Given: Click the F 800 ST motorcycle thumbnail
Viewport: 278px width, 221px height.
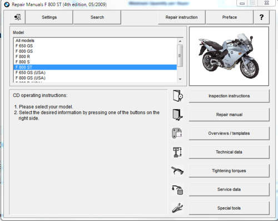Looking at the screenshot, I should point(229,56).
